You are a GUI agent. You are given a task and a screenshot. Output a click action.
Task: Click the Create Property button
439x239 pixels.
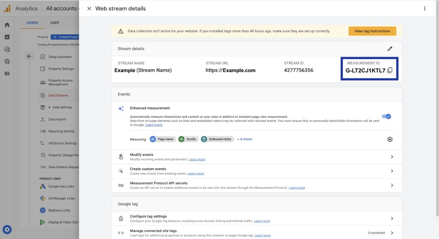[65, 37]
